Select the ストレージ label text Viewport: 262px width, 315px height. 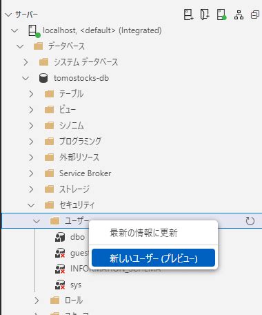(74, 189)
